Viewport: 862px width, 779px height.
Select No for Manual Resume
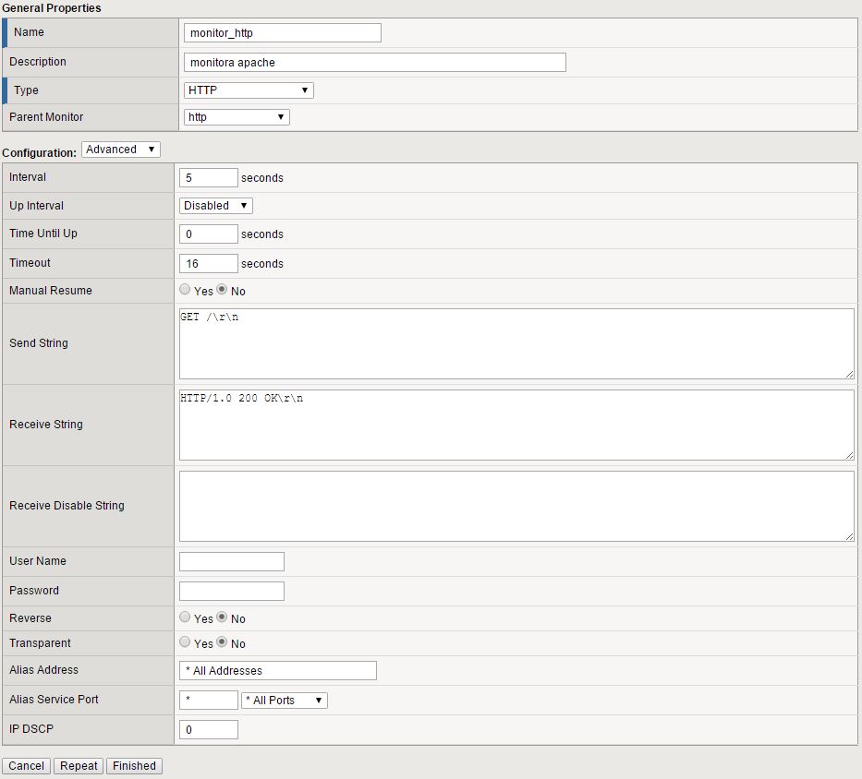click(222, 290)
